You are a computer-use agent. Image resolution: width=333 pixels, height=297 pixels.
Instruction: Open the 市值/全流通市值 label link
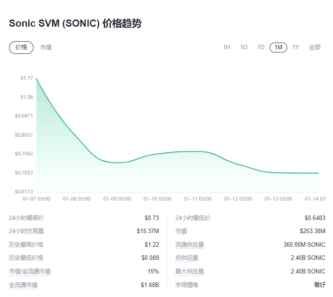[30, 272]
